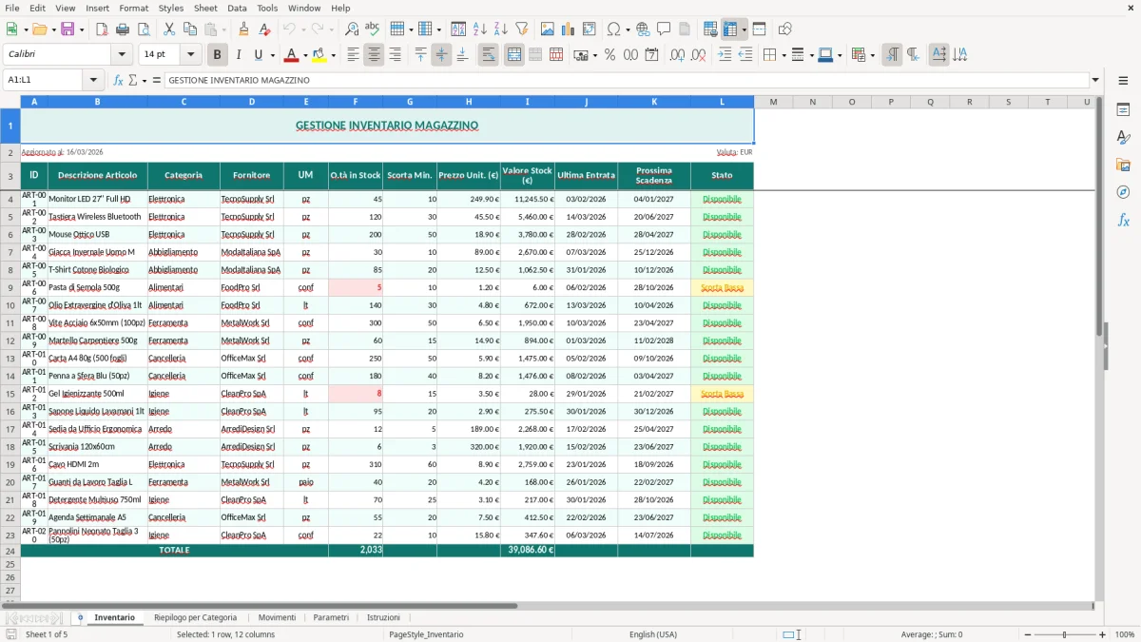Expand Name Box dropdown
The height and width of the screenshot is (642, 1141).
[x=93, y=80]
